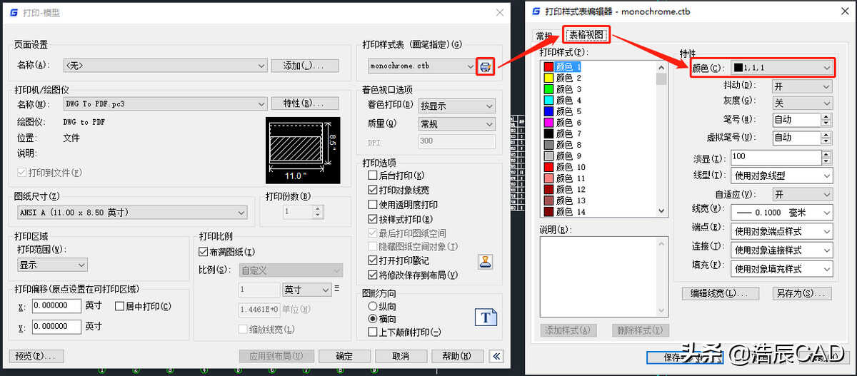Collapse dialog with the double-arrow icon
Screen dimensions: 857x376
[x=496, y=356]
